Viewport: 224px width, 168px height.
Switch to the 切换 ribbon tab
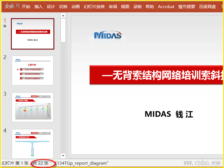(63, 6)
